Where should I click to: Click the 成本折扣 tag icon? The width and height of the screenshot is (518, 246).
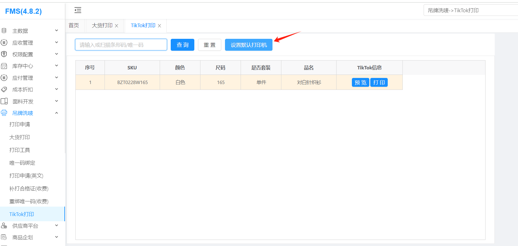point(4,90)
